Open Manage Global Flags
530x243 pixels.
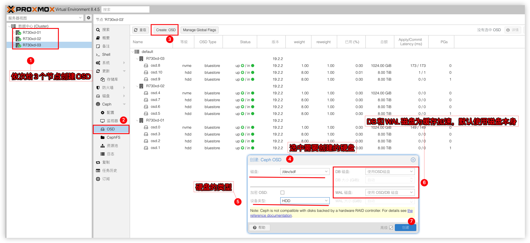pyautogui.click(x=199, y=30)
